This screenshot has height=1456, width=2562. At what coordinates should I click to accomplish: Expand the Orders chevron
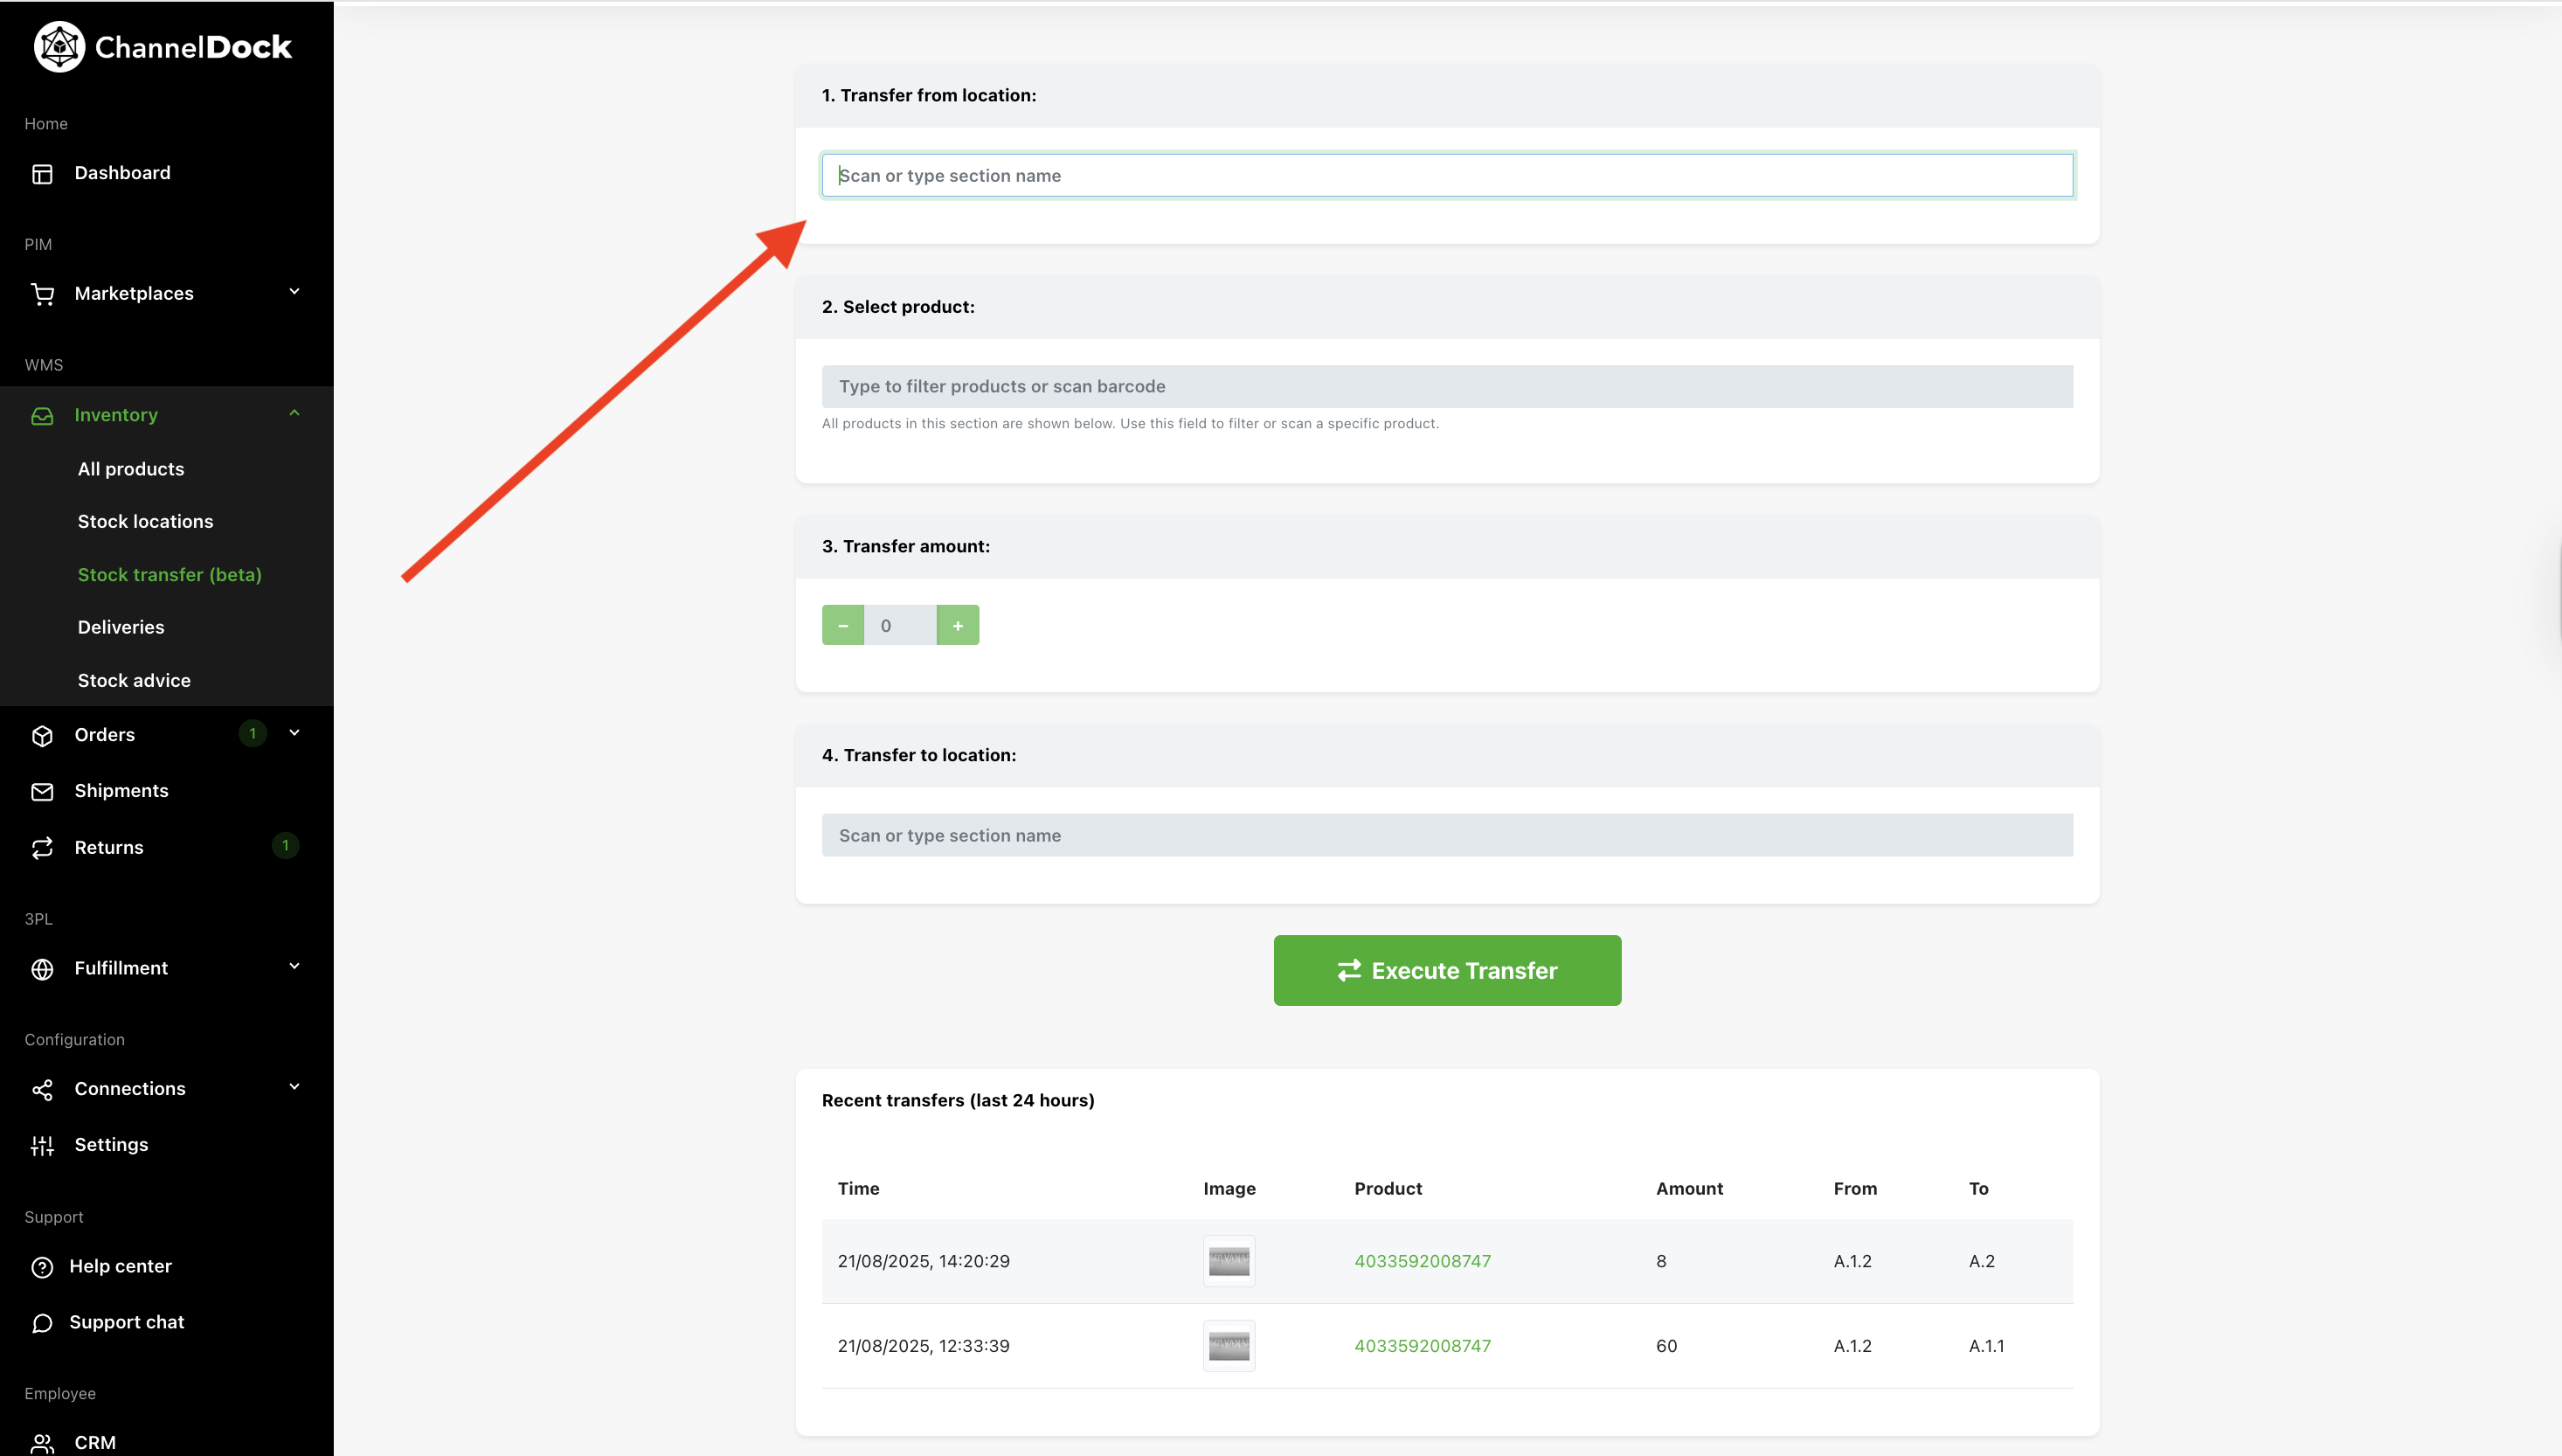point(294,733)
